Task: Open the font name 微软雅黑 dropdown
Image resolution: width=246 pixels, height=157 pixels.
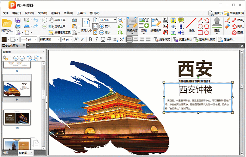Action: 58,39
